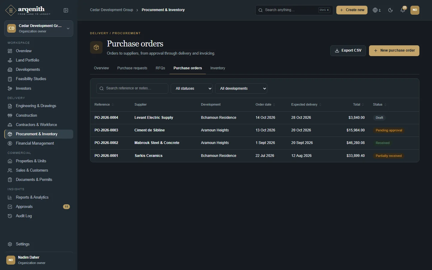Open Properties & Units
432x270 pixels.
(39, 161)
